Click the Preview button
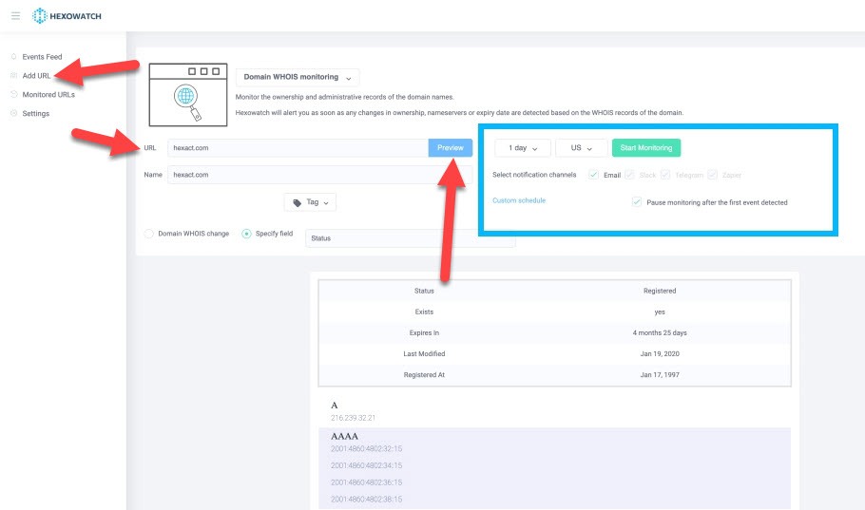 (451, 148)
